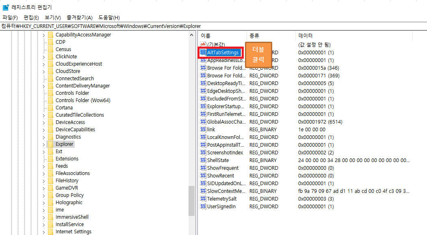Click the ScreenshotIndex DWORD icon

pyautogui.click(x=203, y=152)
